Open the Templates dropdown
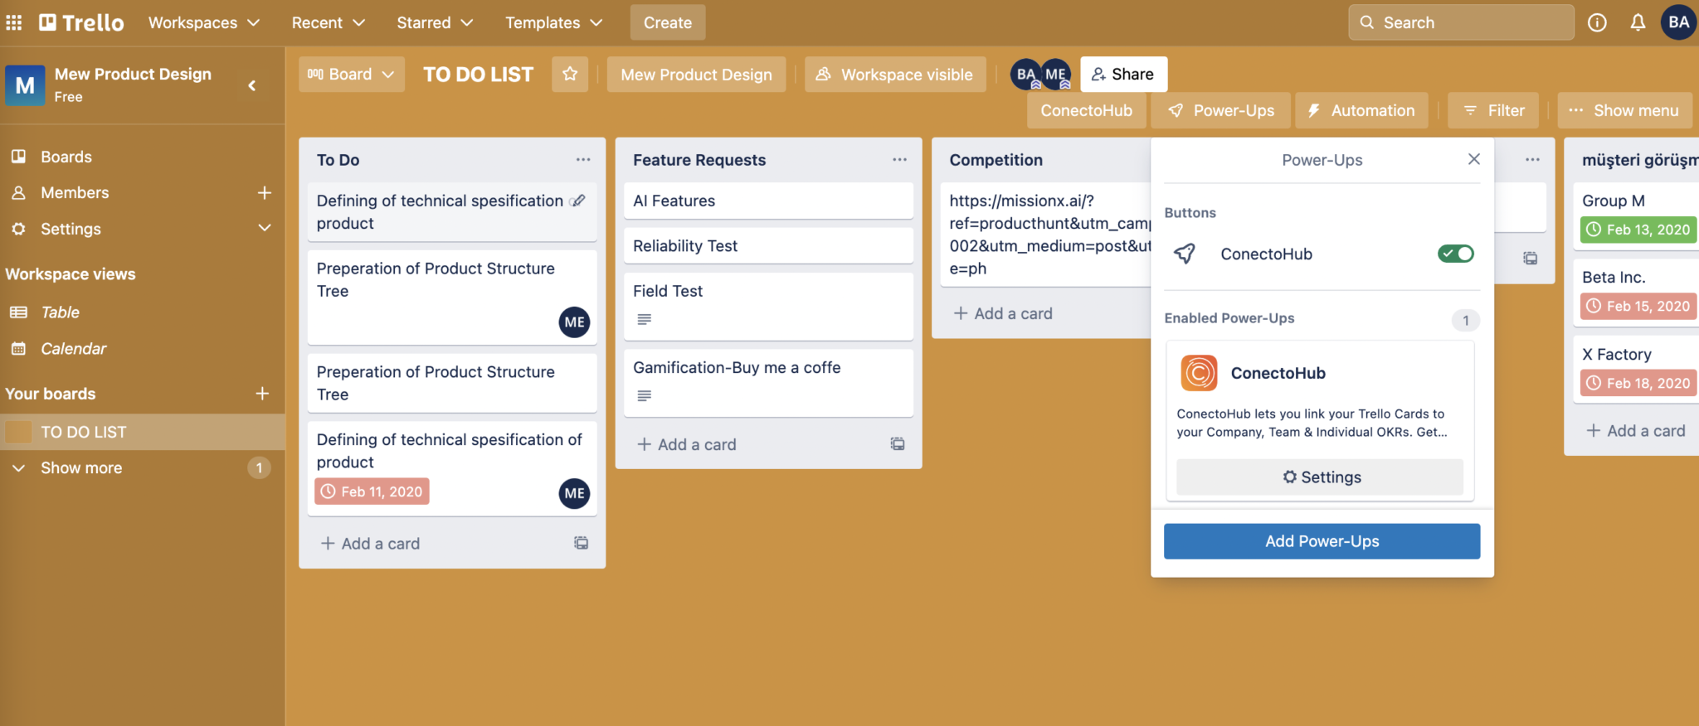The height and width of the screenshot is (726, 1699). click(x=553, y=22)
